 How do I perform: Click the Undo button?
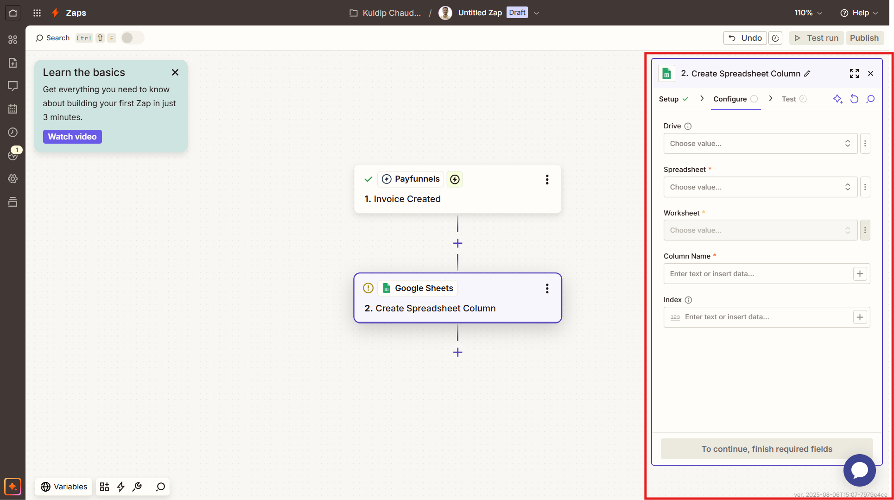pos(745,38)
